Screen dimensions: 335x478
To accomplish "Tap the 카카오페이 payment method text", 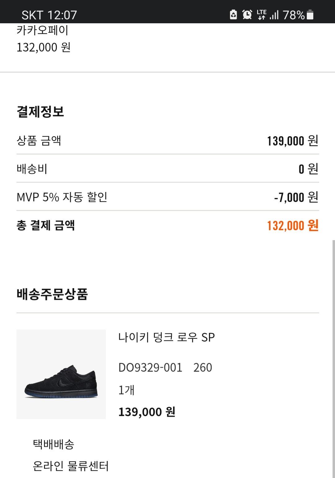I will (x=42, y=30).
